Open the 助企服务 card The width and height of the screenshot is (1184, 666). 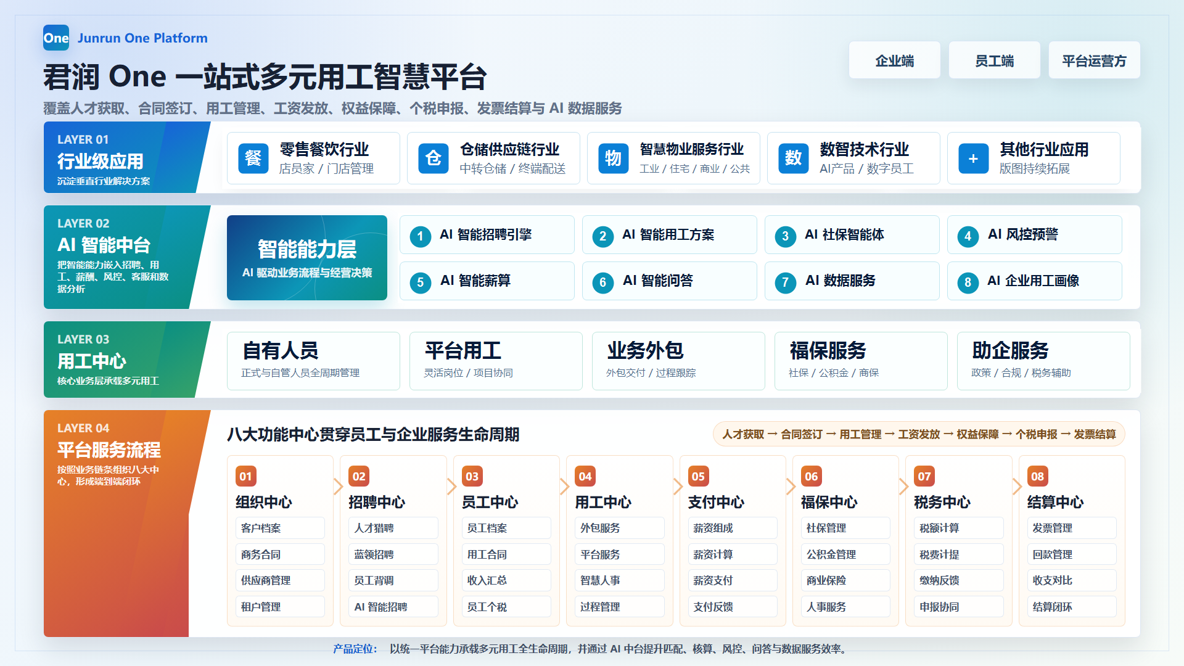click(1043, 361)
